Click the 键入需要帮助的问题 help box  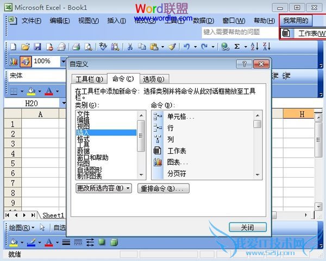(240, 32)
